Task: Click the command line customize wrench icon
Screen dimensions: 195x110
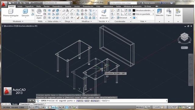Action: [34, 101]
